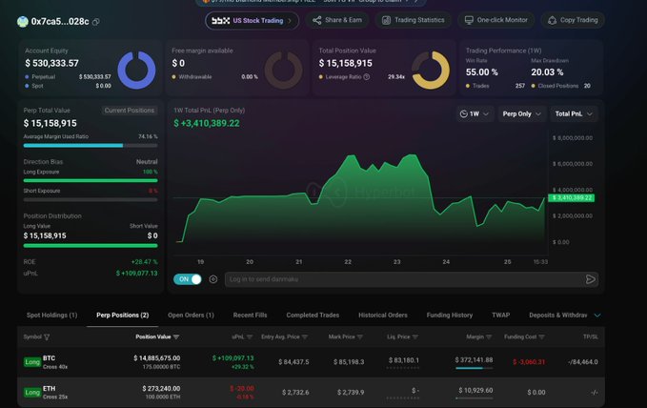Click the Total Position Value donut chart
The image size is (647, 408).
pyautogui.click(x=431, y=71)
